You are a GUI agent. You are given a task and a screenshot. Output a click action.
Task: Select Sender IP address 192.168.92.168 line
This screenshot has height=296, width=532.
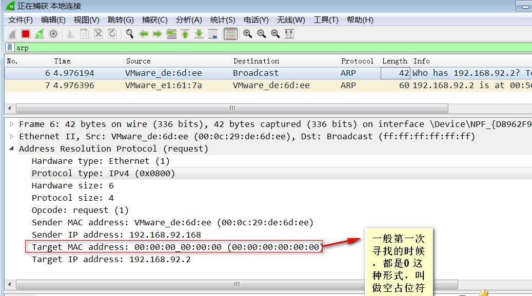(116, 235)
